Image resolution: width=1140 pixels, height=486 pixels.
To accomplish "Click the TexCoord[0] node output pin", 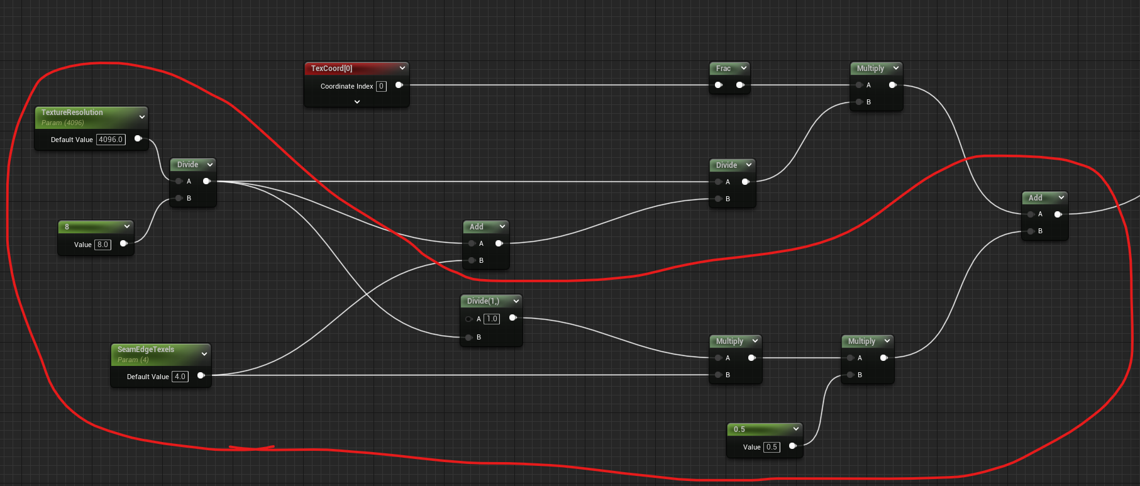I will coord(399,86).
